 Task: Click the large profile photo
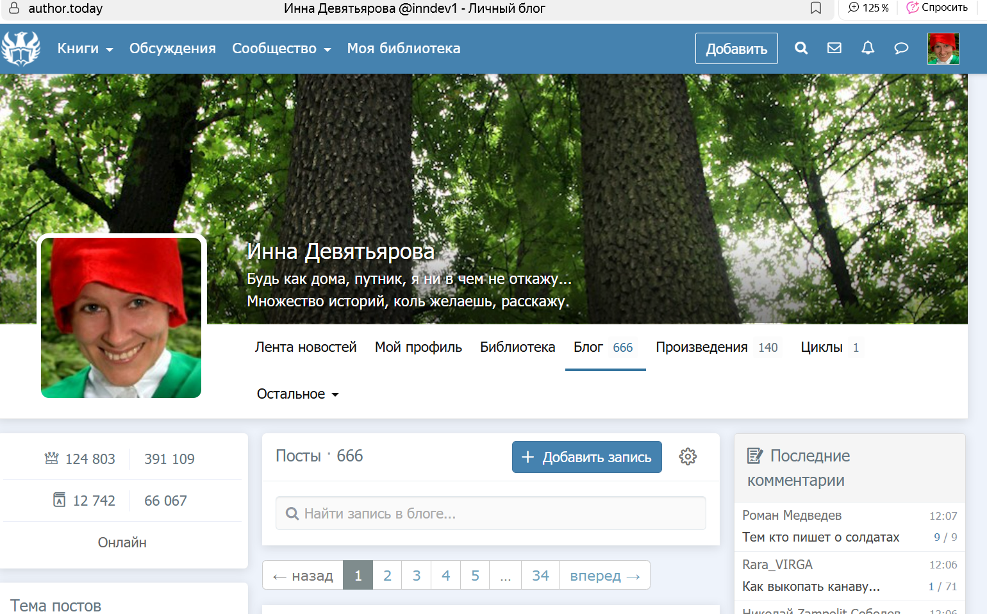pyautogui.click(x=121, y=317)
